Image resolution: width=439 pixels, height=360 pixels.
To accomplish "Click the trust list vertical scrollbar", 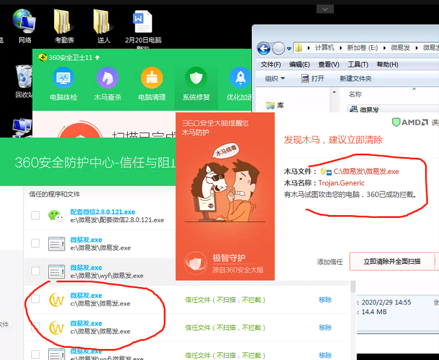I will click(x=353, y=286).
